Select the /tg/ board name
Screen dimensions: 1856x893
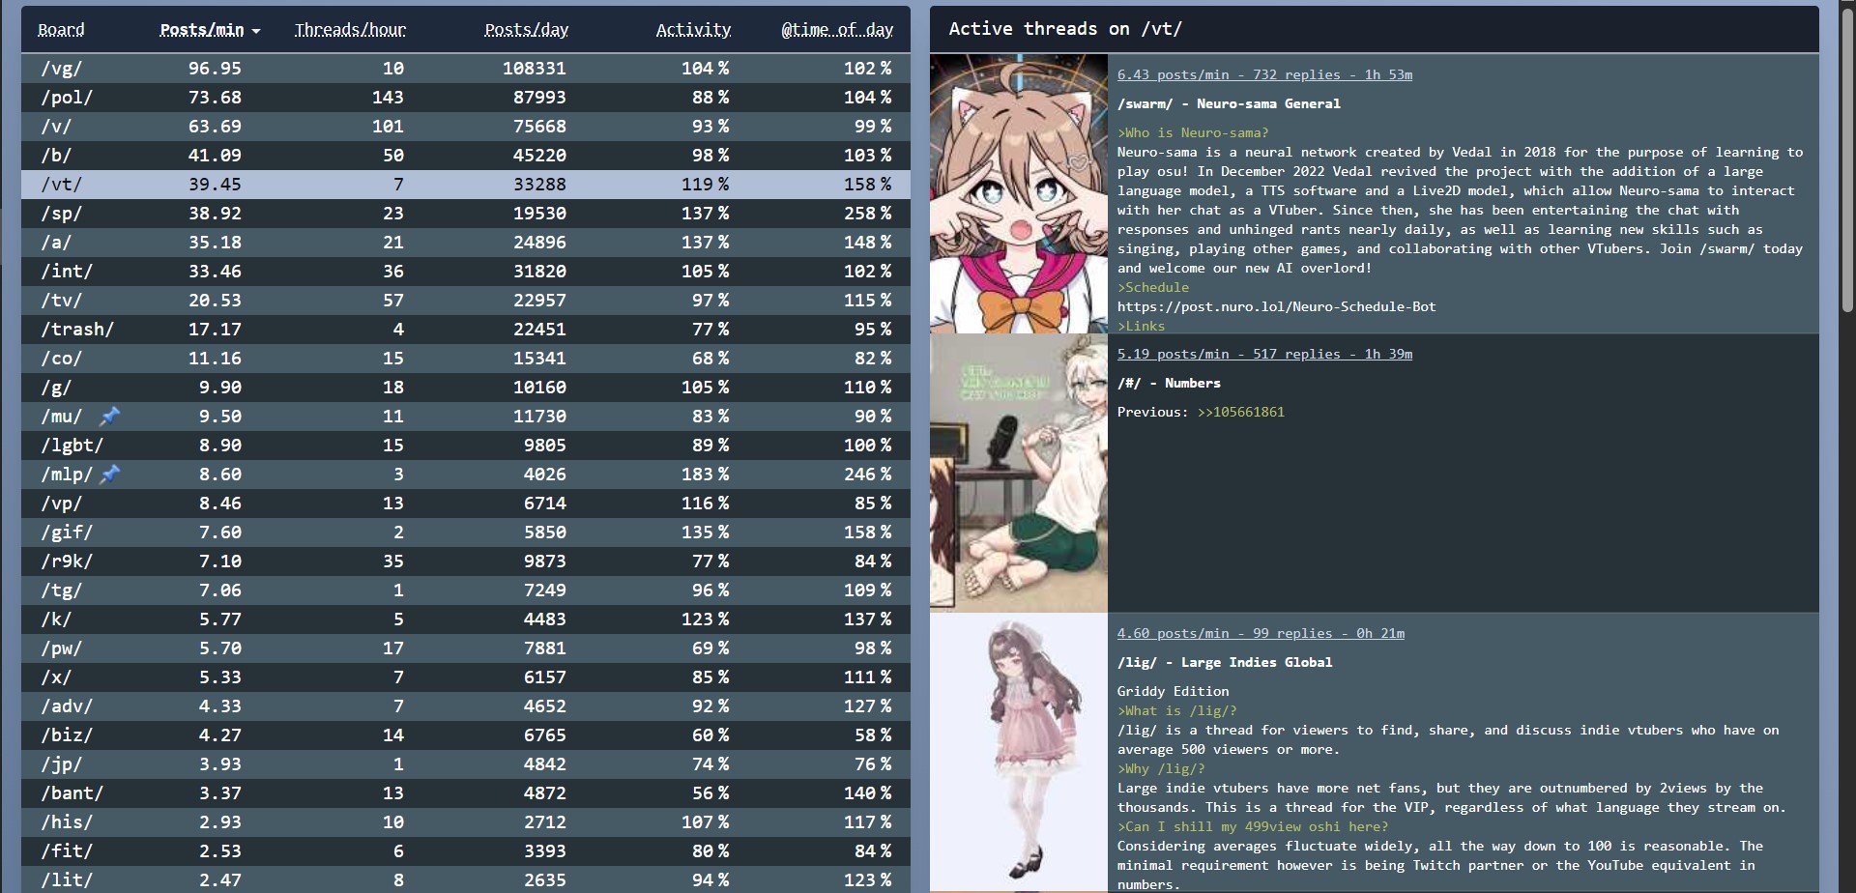tap(62, 591)
